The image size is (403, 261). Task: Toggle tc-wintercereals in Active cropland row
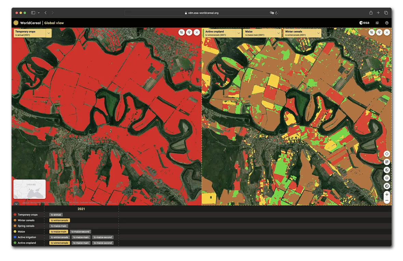(x=59, y=243)
